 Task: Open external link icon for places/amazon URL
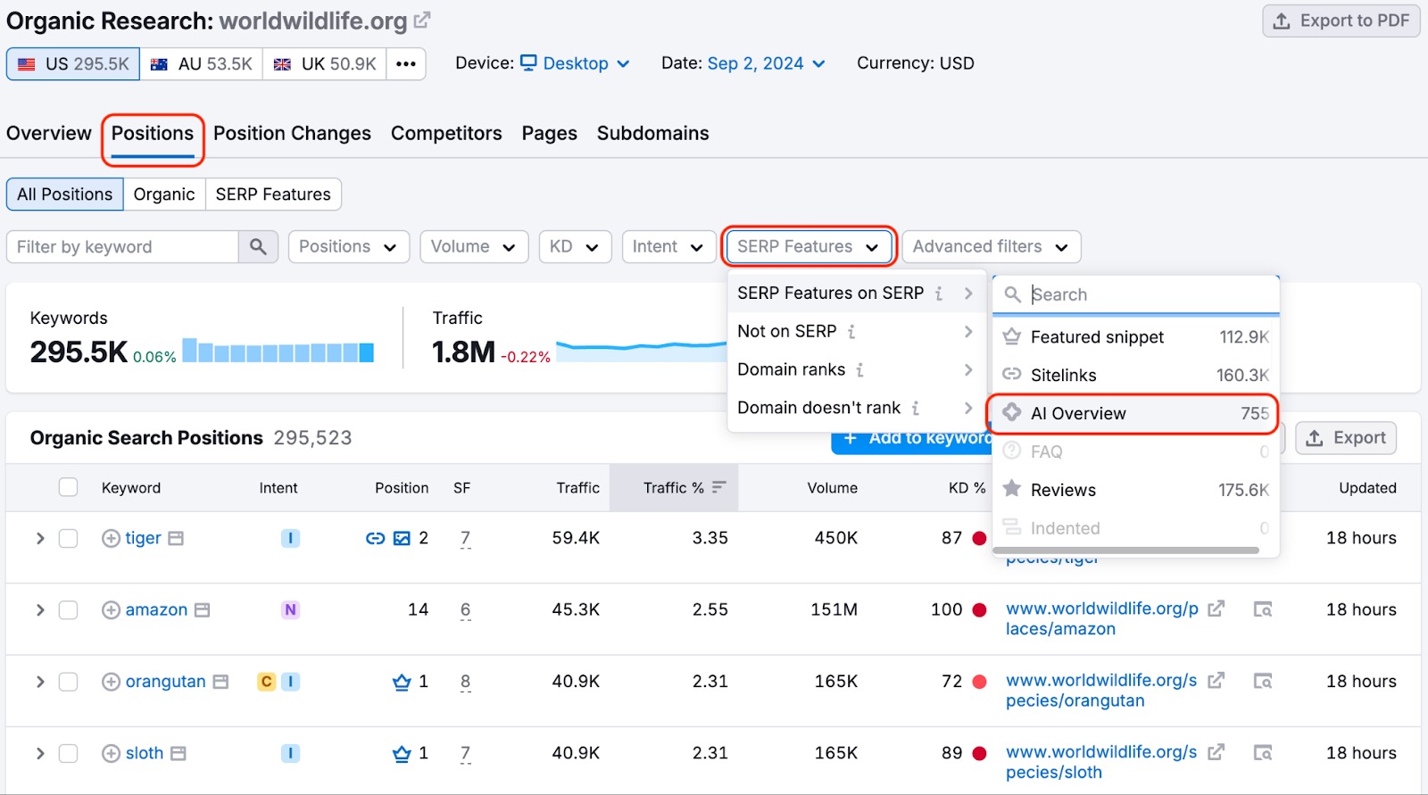[1216, 609]
